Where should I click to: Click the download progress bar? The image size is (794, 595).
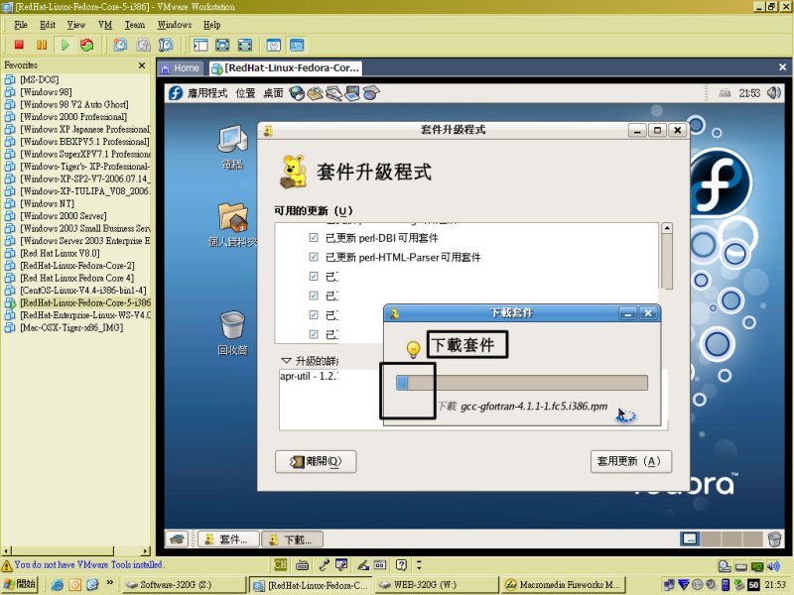point(522,383)
